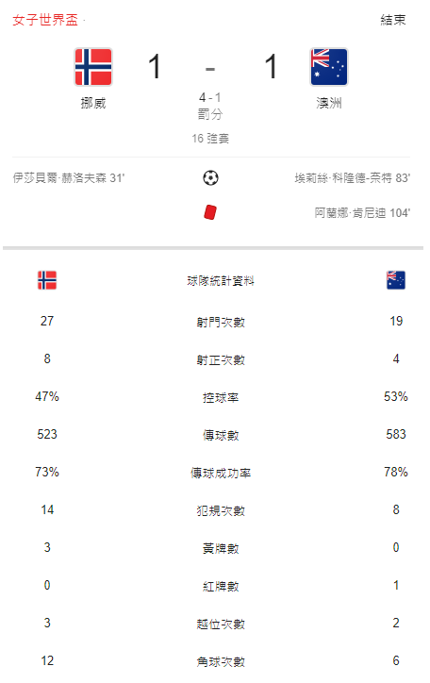Click scorer 伊莎貝爾·赫洛夫森 31'

click(x=68, y=178)
